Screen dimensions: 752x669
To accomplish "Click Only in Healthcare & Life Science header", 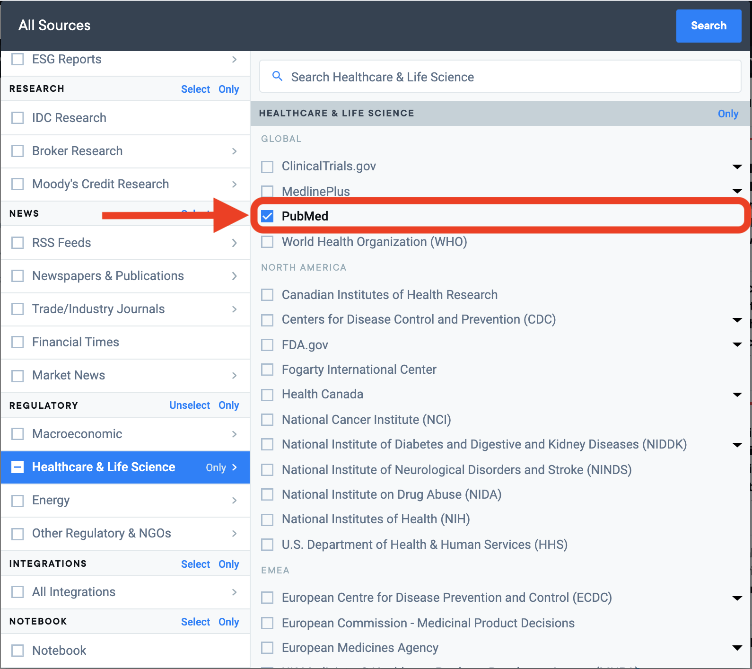I will coord(728,114).
